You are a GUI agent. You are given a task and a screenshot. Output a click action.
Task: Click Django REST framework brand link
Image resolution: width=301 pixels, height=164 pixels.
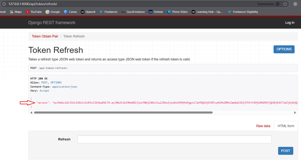point(52,23)
